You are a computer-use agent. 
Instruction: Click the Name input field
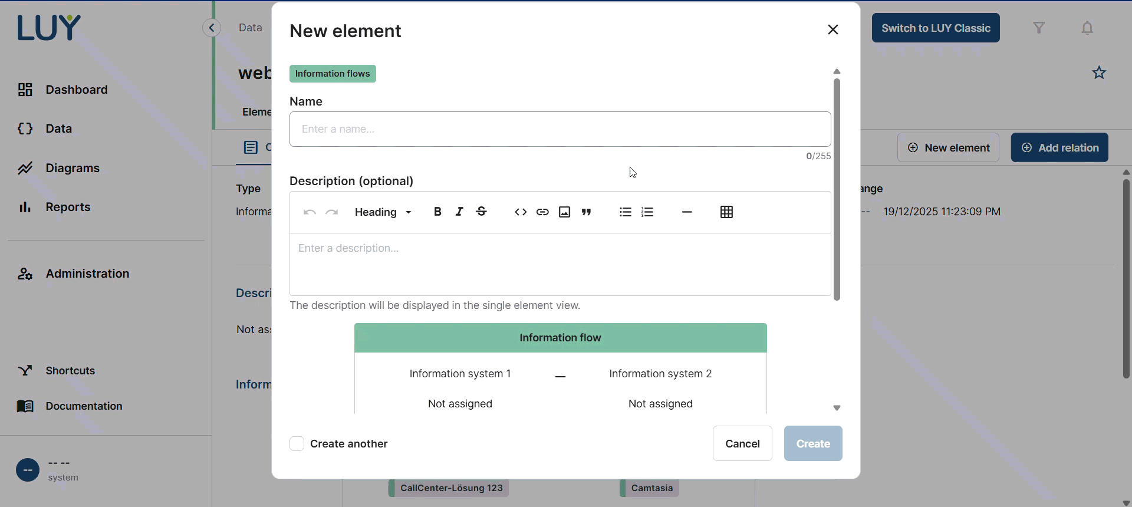560,129
